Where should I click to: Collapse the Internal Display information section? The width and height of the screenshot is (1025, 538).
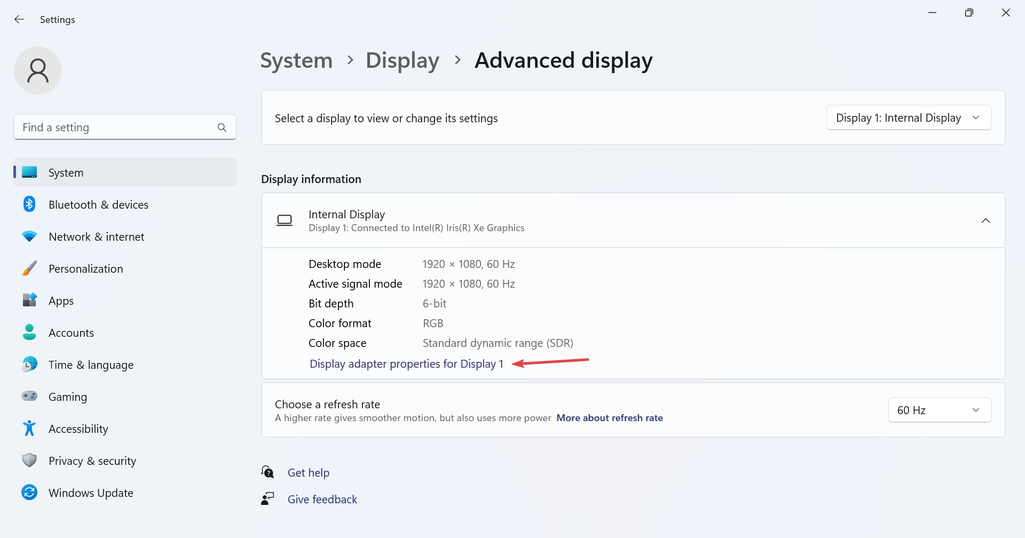point(985,220)
